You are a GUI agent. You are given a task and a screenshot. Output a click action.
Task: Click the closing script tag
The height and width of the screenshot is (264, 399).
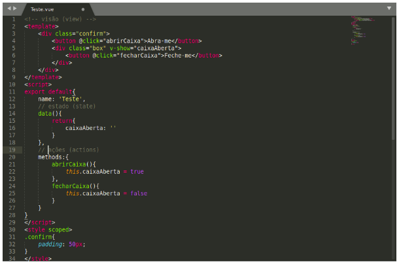pos(40,223)
